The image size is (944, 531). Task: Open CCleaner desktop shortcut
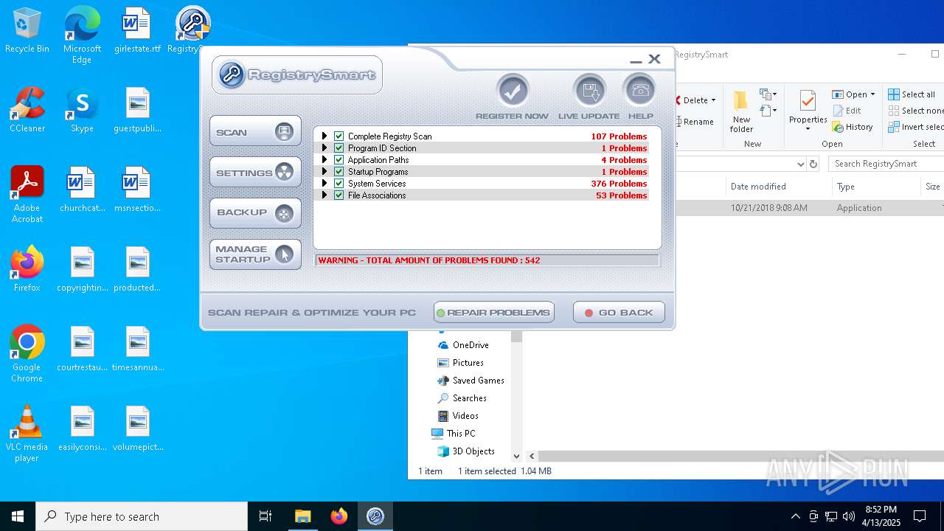27,110
